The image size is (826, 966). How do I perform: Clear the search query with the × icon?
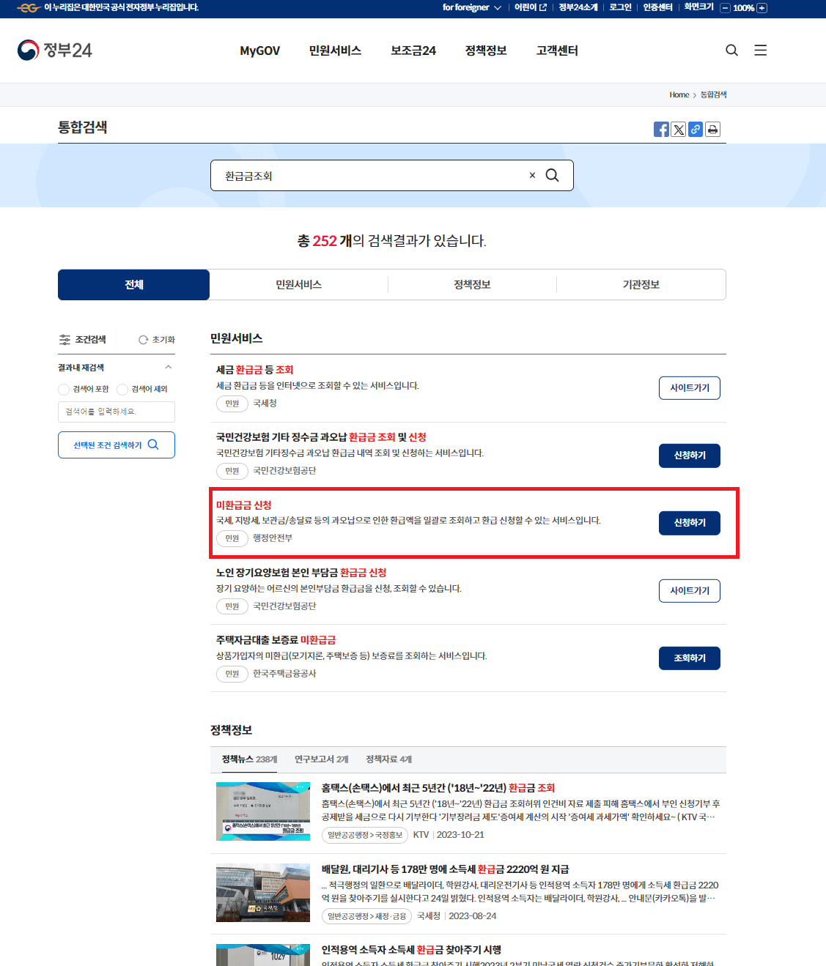(x=532, y=175)
